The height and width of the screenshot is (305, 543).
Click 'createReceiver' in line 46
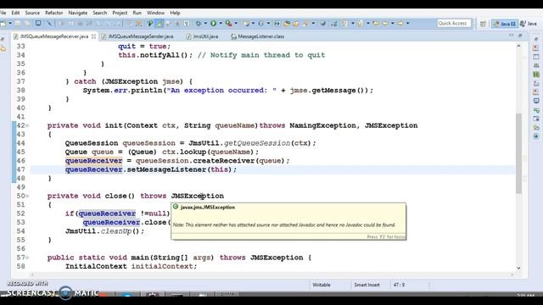point(224,161)
